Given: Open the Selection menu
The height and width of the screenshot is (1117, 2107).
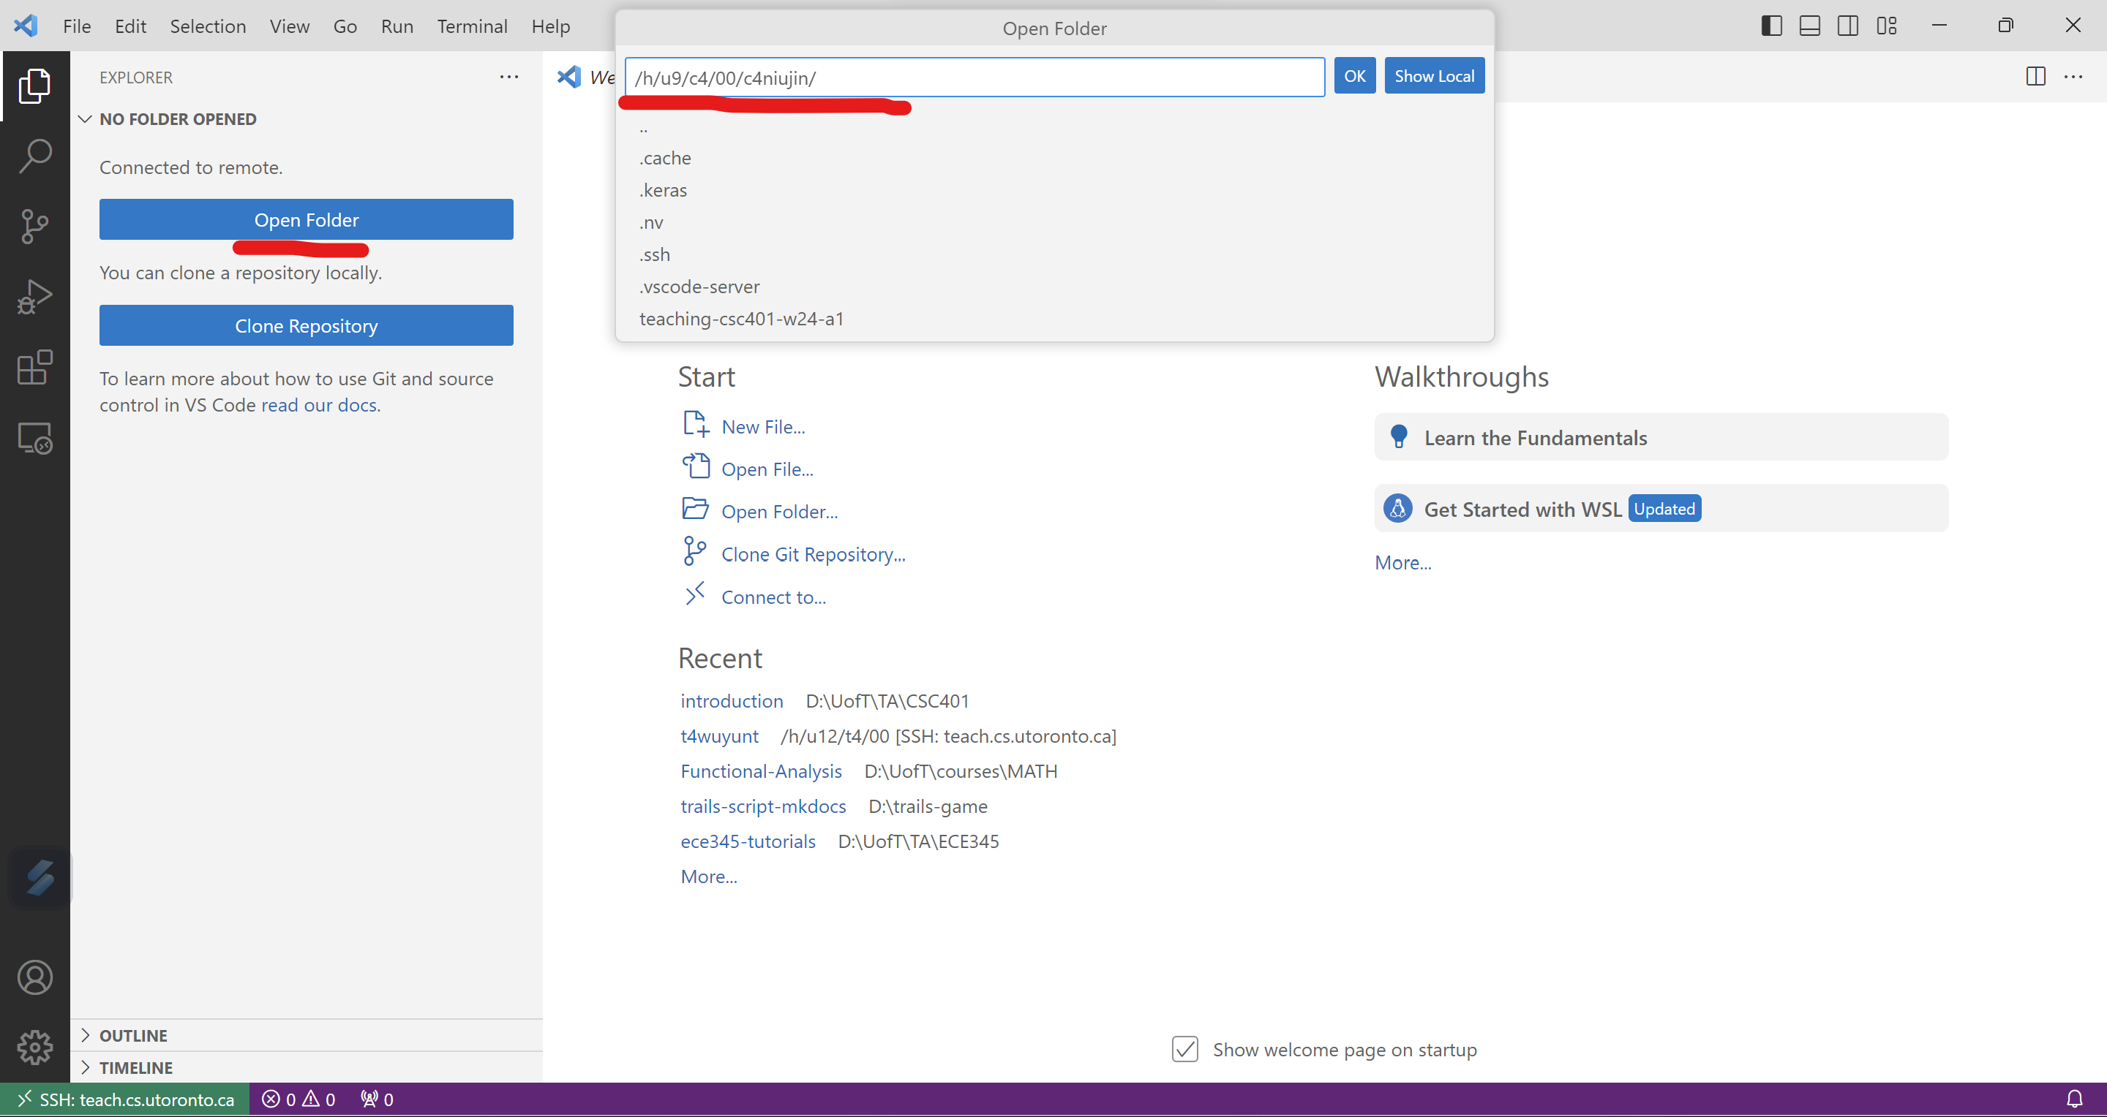Looking at the screenshot, I should (x=208, y=26).
